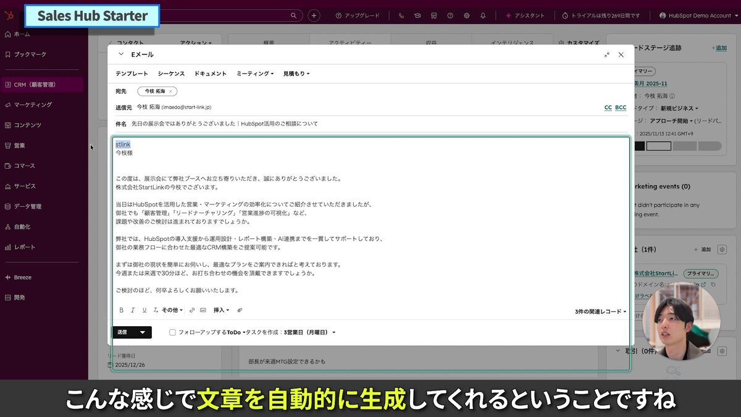Apply italic formatting in the email editor
The height and width of the screenshot is (417, 741).
point(132,310)
